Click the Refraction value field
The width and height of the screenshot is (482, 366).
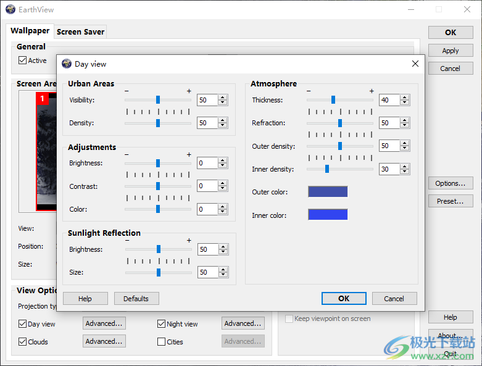[390, 123]
